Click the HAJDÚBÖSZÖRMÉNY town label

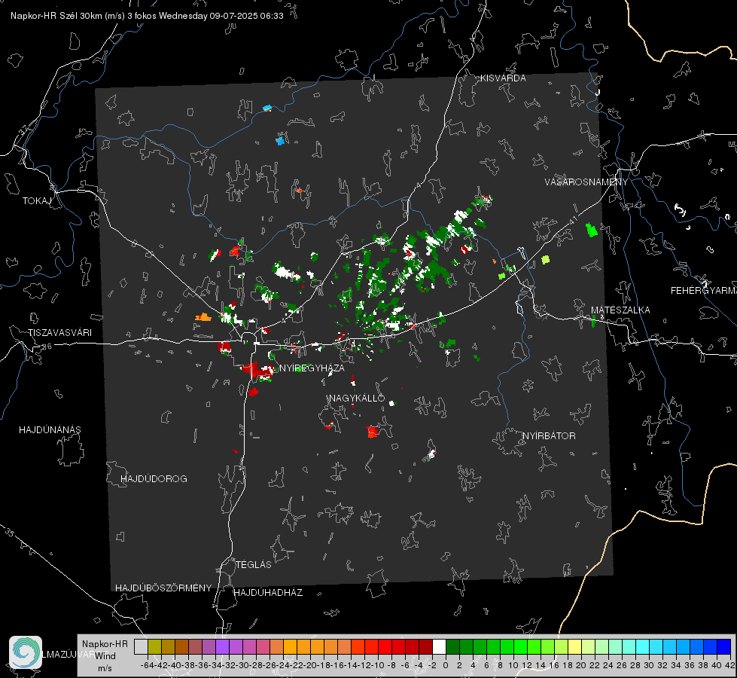(x=163, y=588)
